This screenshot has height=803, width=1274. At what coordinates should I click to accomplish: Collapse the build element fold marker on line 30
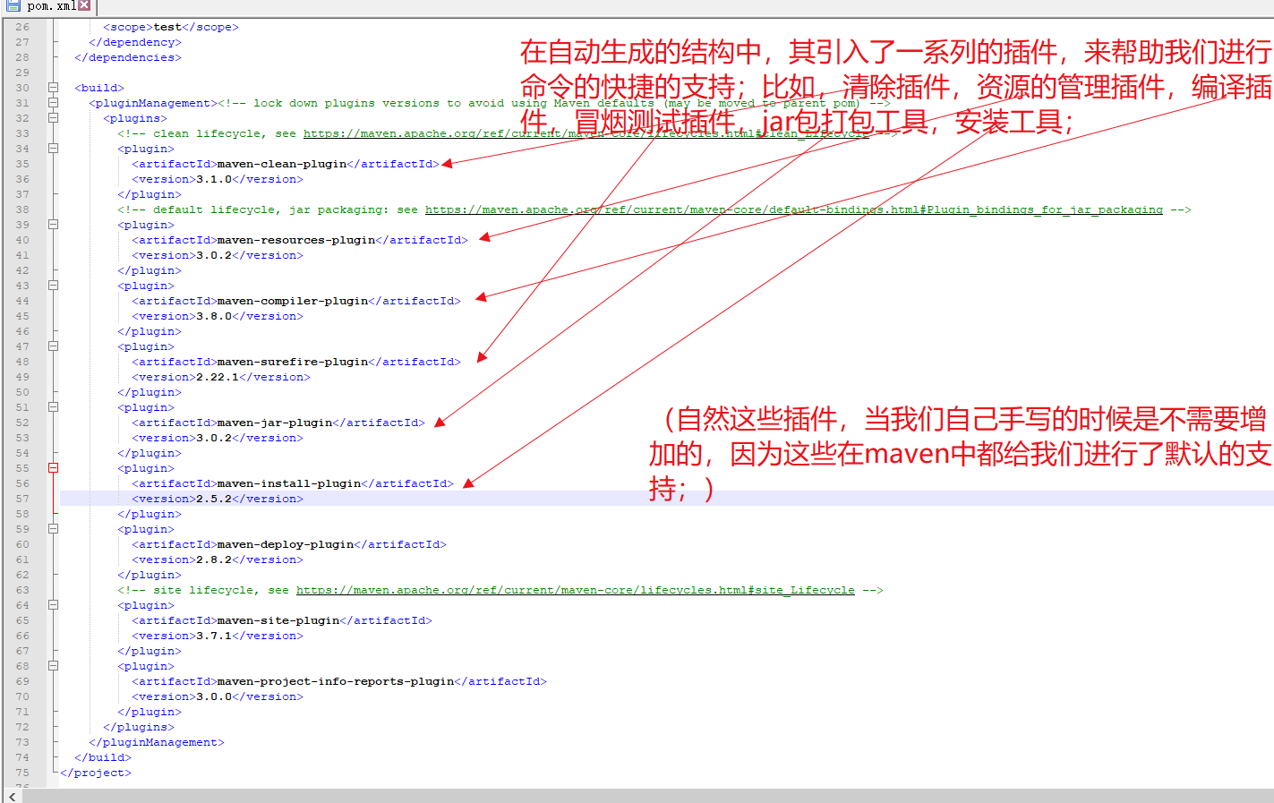pos(53,87)
